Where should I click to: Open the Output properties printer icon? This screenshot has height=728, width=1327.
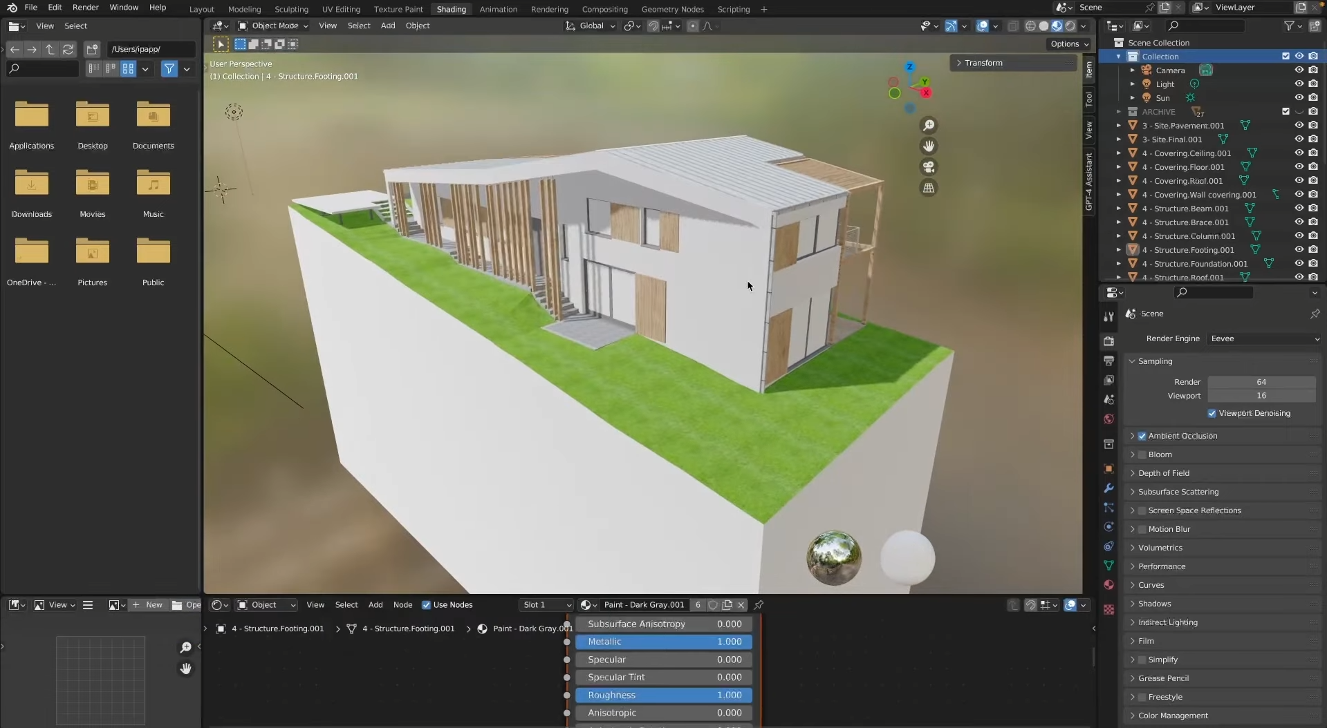point(1108,361)
